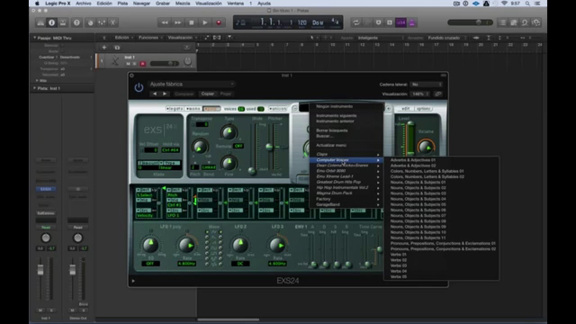576x324 pixels.
Task: Open the Mixer button in control bar
Action: pyautogui.click(x=101, y=22)
